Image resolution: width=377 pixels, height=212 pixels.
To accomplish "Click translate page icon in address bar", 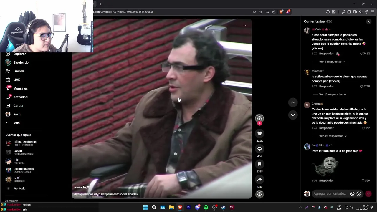I will click(x=261, y=12).
